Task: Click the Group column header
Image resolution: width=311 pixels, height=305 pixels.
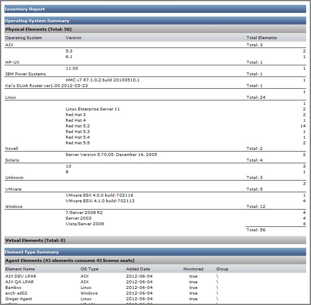Action: pyautogui.click(x=222, y=269)
